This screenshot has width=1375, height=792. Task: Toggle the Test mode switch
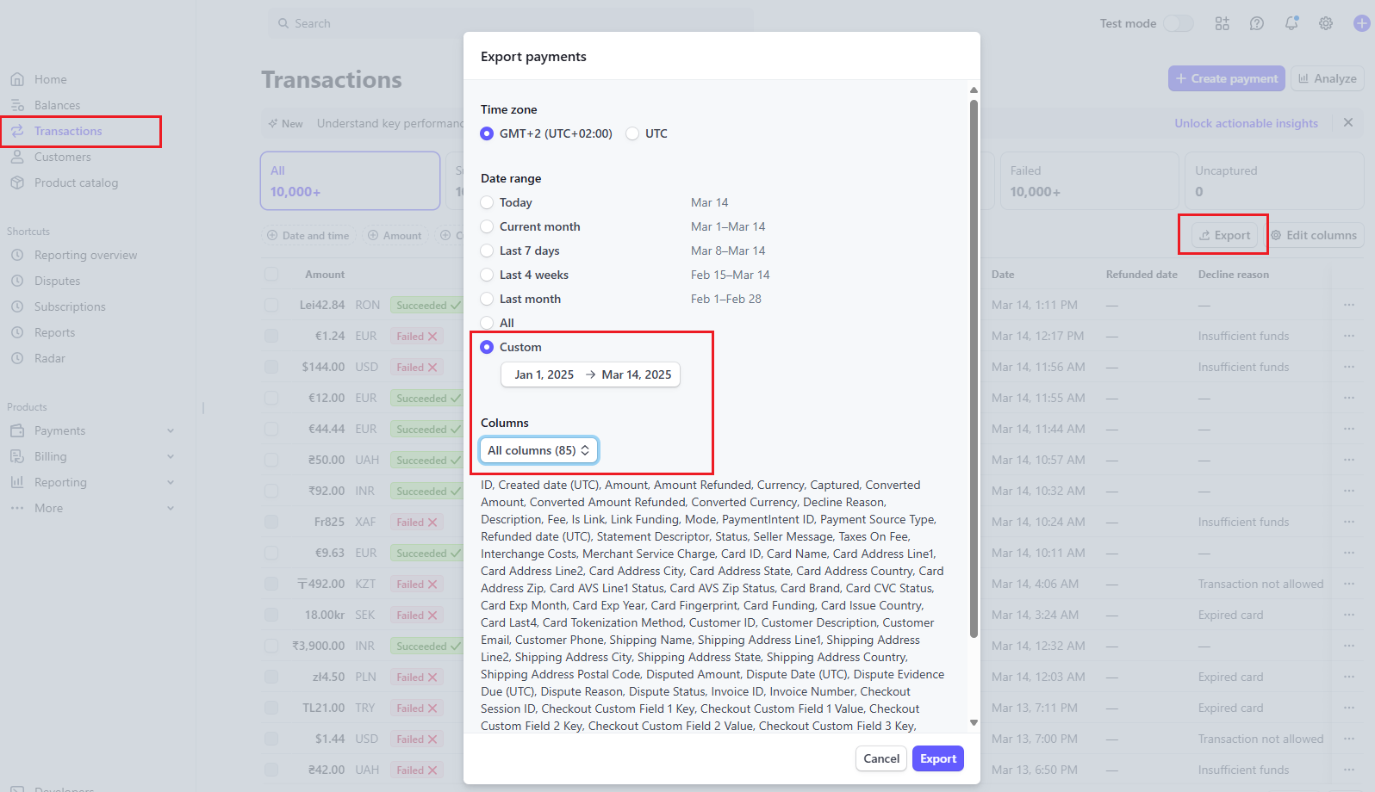click(x=1178, y=23)
